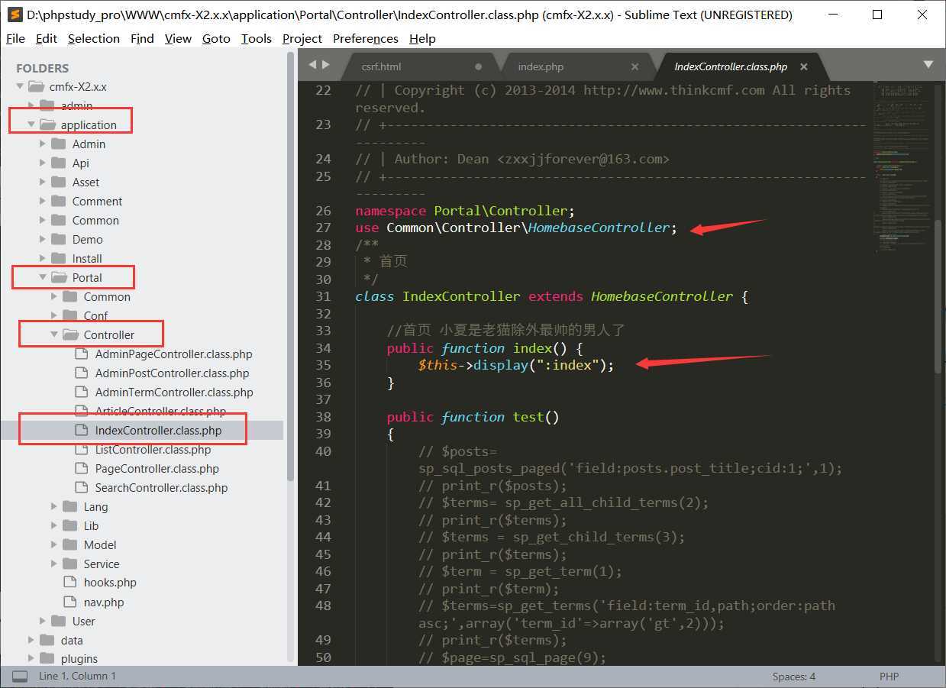
Task: Close the index.php tab
Action: click(634, 67)
